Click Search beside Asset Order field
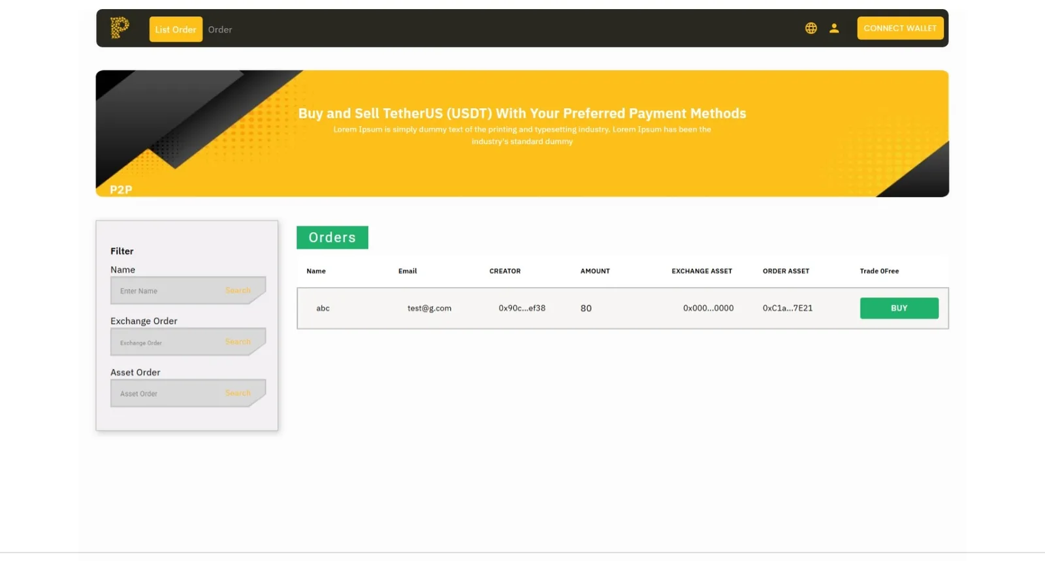This screenshot has height=561, width=1045. point(238,393)
